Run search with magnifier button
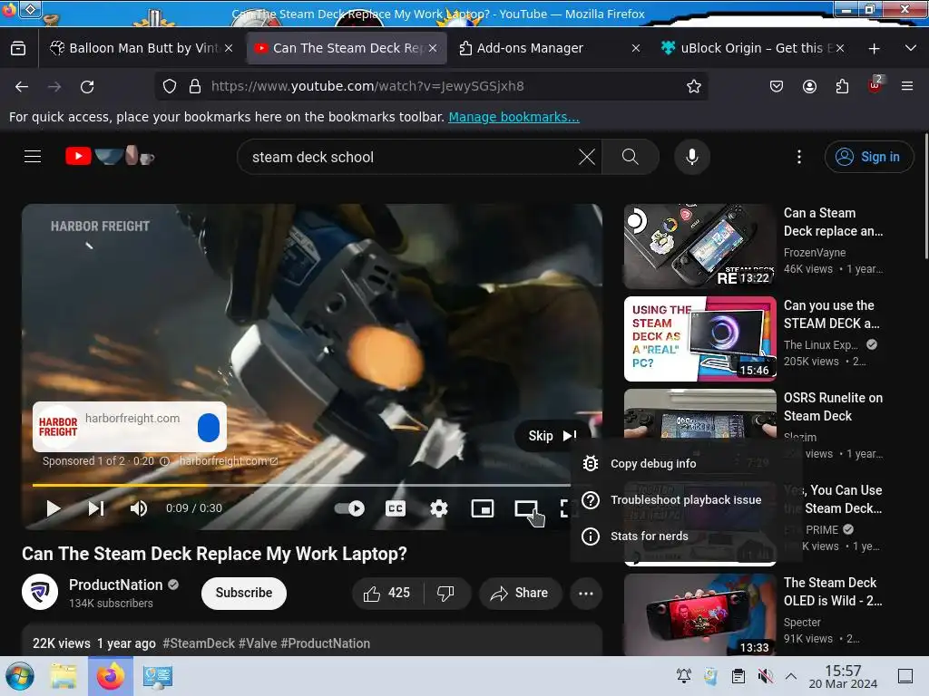 [x=630, y=157]
